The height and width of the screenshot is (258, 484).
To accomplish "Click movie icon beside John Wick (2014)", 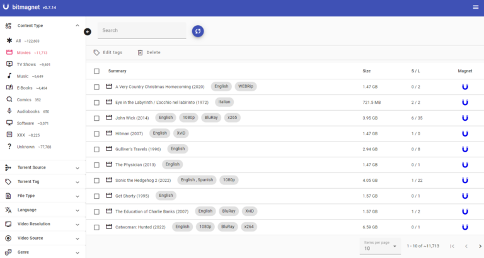I will pyautogui.click(x=109, y=118).
